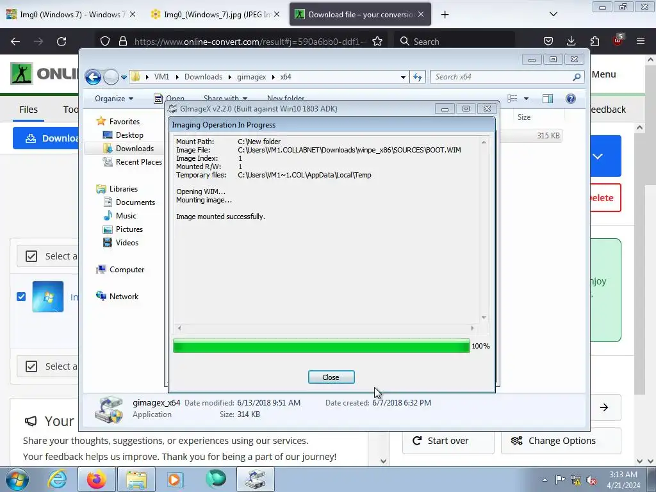Screen dimensions: 656x492
Task: Toggle the lower Select all checkbox
Action: (x=31, y=366)
